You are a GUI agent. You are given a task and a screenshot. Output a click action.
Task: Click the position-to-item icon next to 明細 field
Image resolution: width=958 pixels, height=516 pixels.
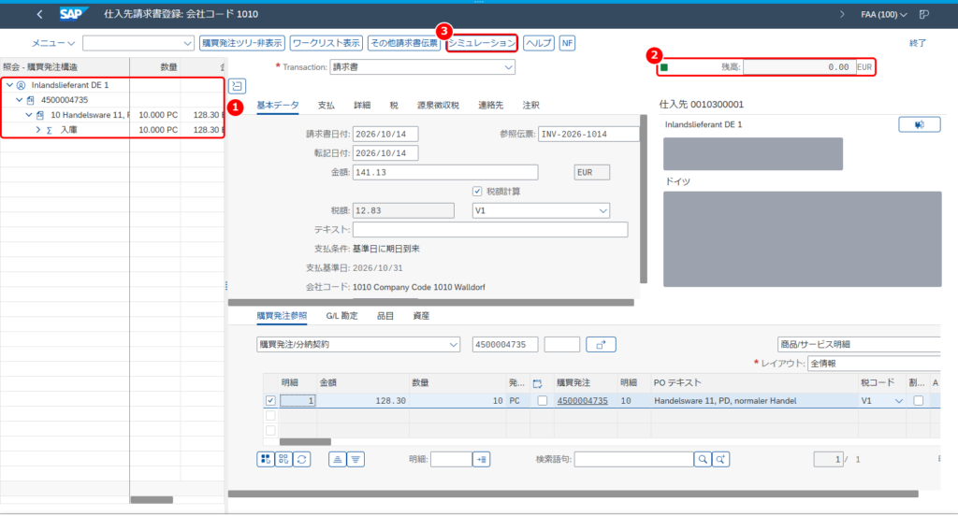[482, 459]
